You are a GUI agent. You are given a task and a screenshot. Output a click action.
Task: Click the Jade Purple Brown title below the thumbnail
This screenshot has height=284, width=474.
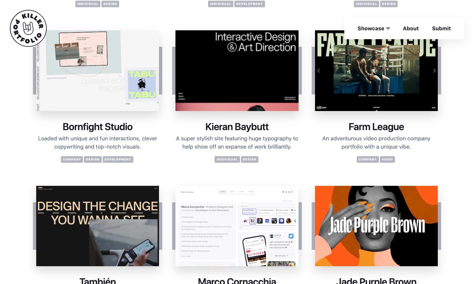point(376,281)
